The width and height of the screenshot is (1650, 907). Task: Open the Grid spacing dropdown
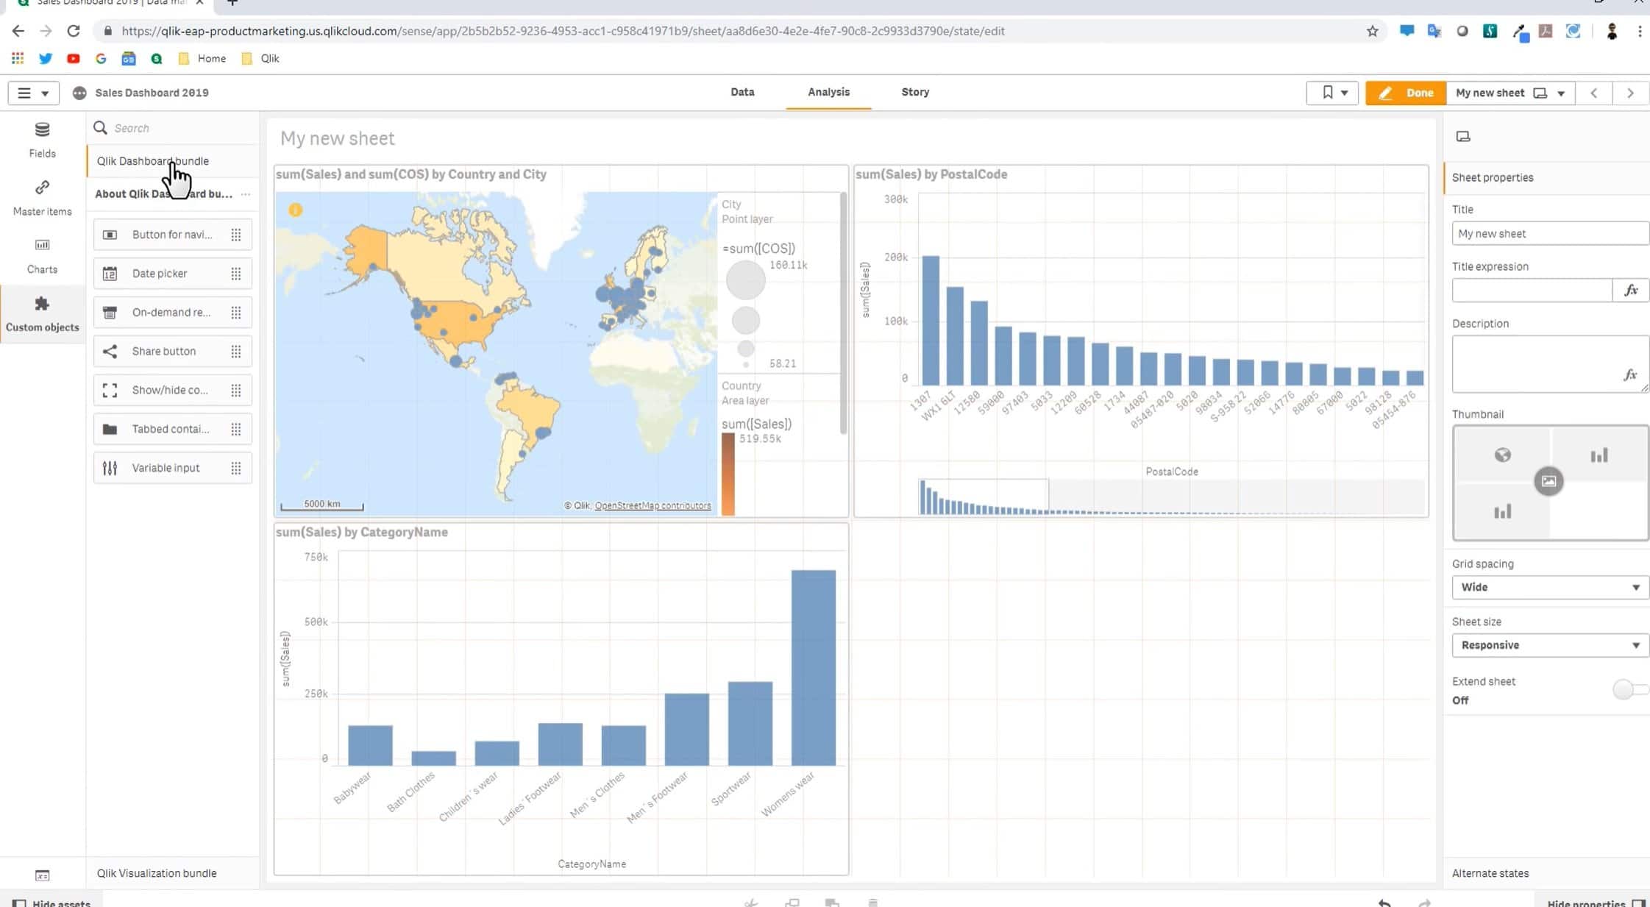pos(1549,587)
